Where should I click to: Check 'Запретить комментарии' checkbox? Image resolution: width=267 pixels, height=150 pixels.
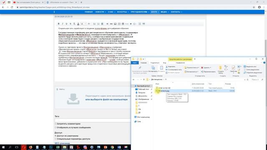pyautogui.click(x=55, y=124)
